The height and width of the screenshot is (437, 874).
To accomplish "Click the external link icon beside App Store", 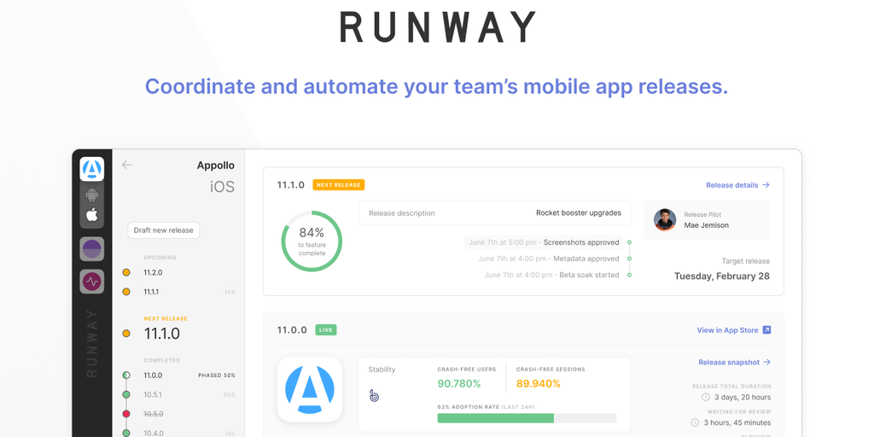I will pyautogui.click(x=766, y=330).
